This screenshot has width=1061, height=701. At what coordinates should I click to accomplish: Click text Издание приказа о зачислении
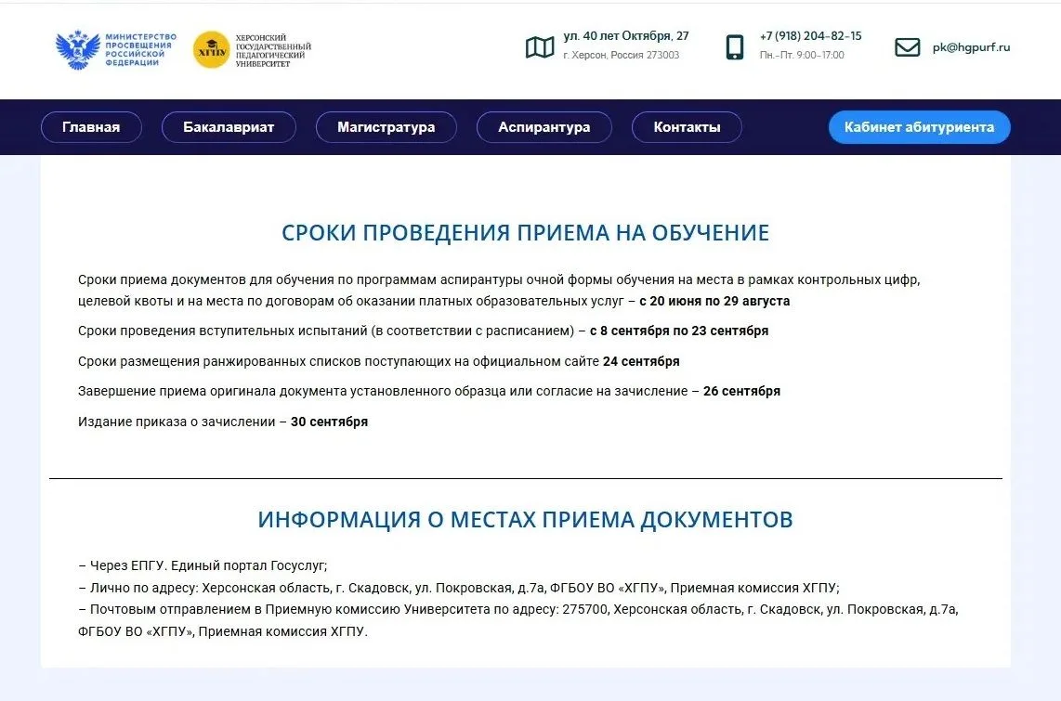coord(177,422)
